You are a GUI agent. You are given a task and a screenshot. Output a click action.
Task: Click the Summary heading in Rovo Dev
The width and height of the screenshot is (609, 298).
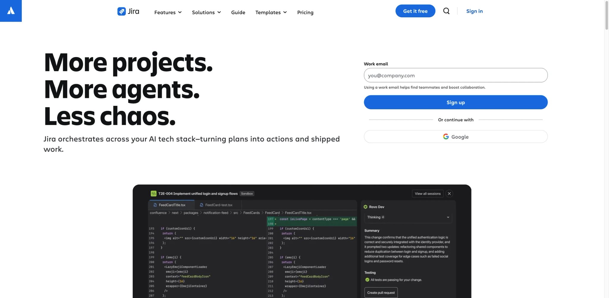372,231
